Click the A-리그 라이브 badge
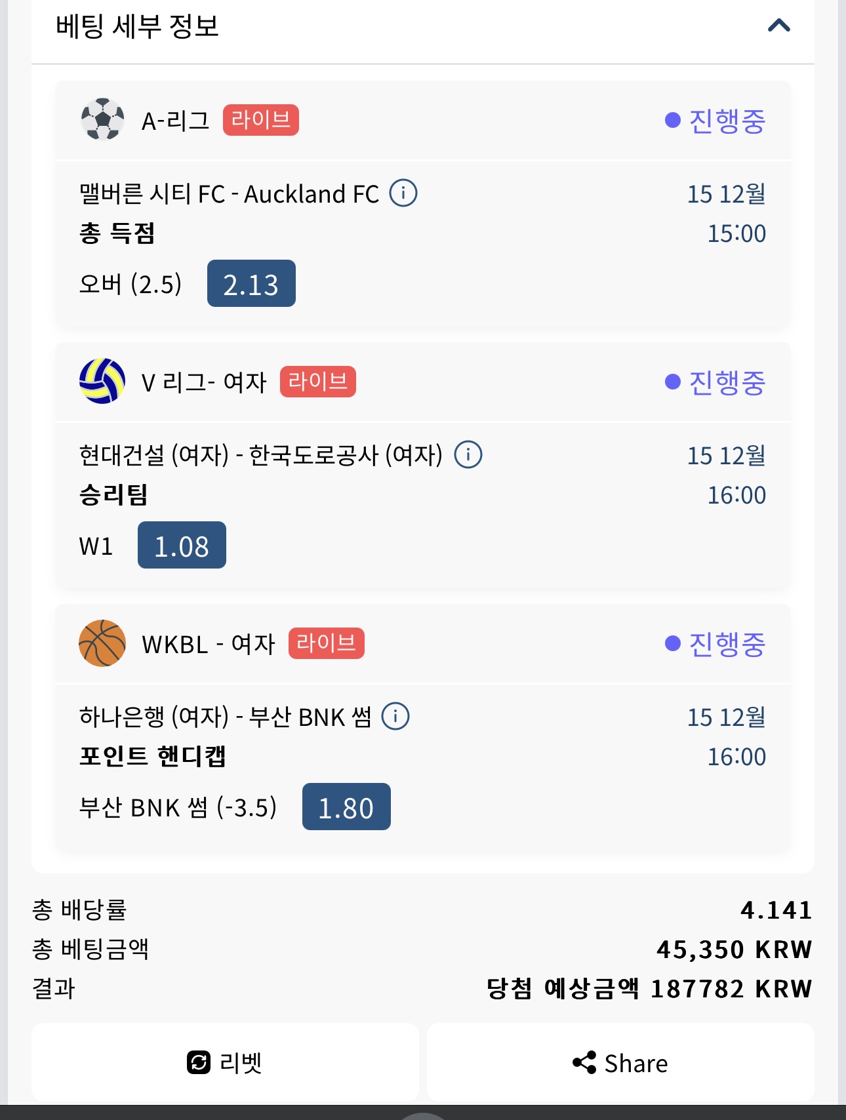The height and width of the screenshot is (1120, 846). click(260, 120)
